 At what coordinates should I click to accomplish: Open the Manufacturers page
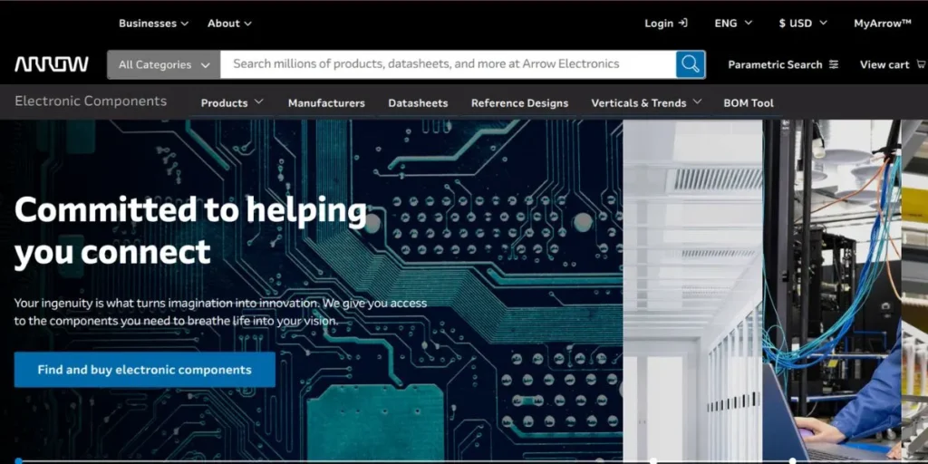326,103
